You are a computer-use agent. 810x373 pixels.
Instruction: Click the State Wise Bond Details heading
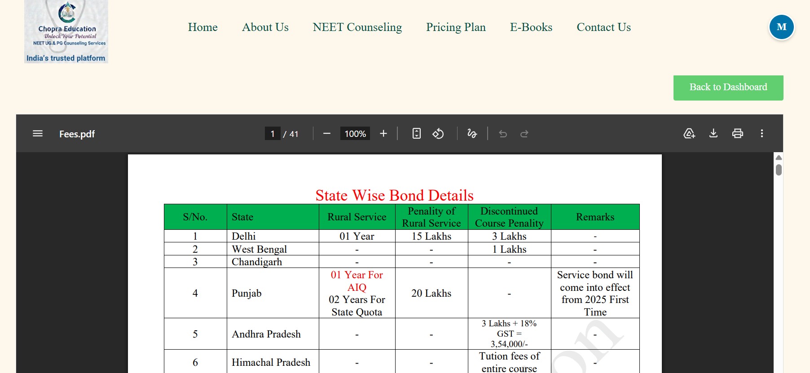pyautogui.click(x=395, y=195)
